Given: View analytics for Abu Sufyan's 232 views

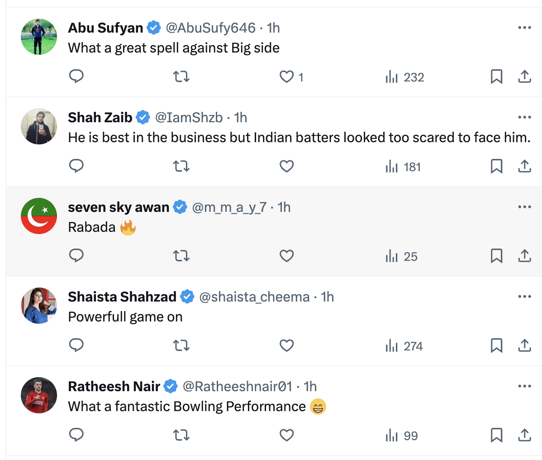Looking at the screenshot, I should point(404,77).
